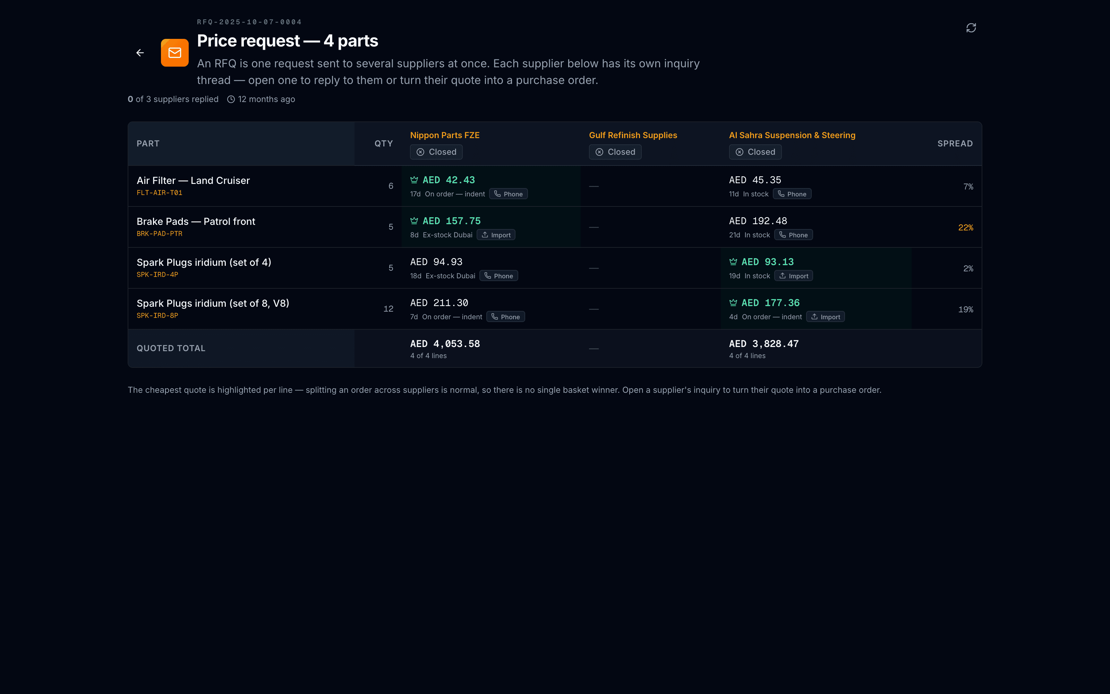1110x694 pixels.
Task: Click the 22% spread value for Brake Pads
Action: 965,228
